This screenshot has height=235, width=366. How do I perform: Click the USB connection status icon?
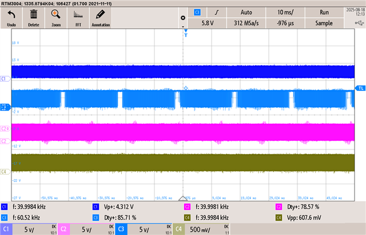[x=360, y=23]
